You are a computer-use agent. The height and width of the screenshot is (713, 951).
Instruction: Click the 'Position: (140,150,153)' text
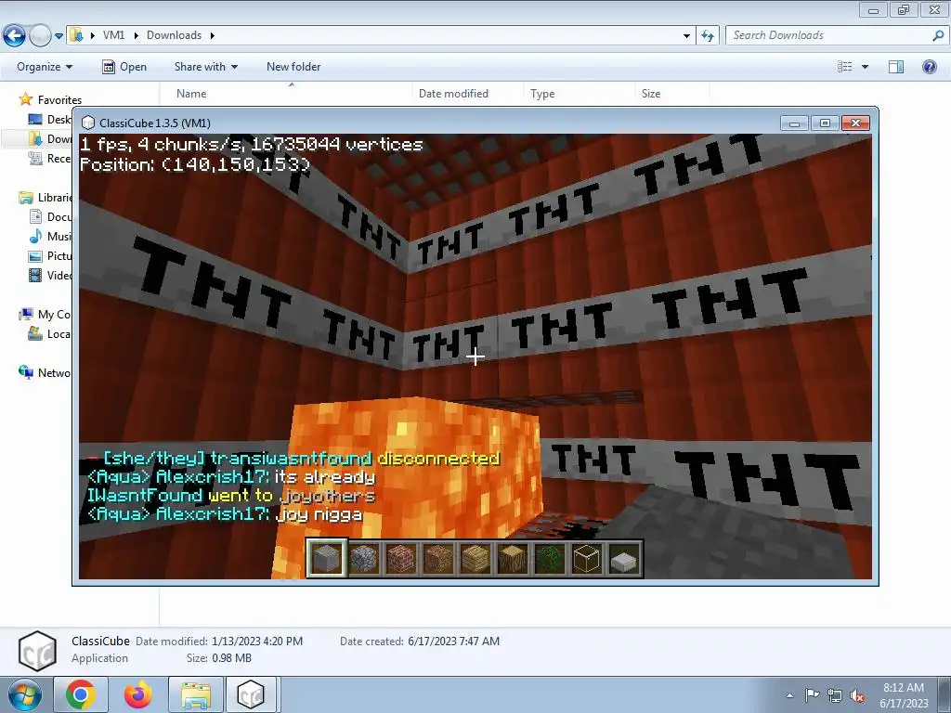click(195, 164)
